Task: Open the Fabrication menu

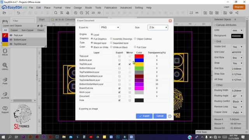Action: [x=110, y=8]
